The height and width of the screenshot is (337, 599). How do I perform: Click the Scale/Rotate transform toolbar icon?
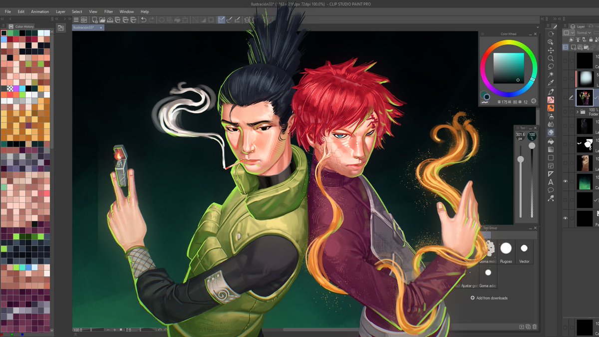tap(185, 20)
